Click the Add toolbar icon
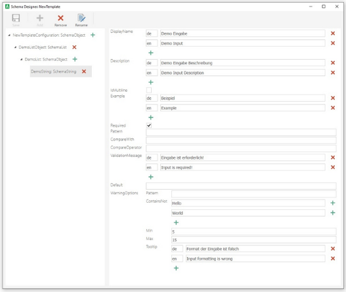Viewport: 346px width, 292px height. click(x=39, y=20)
